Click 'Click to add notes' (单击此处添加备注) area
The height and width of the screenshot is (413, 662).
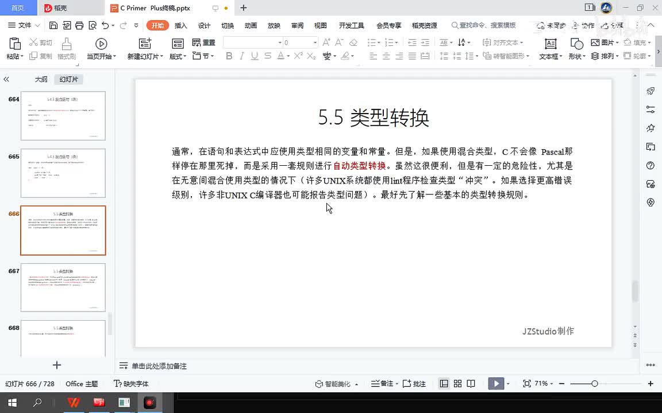[x=159, y=366]
